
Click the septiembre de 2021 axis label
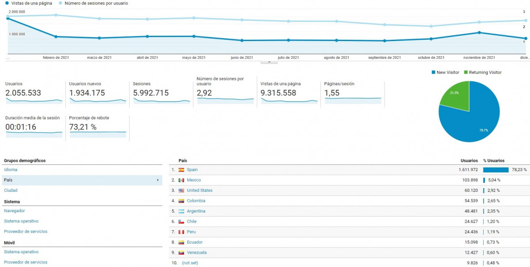(385, 57)
